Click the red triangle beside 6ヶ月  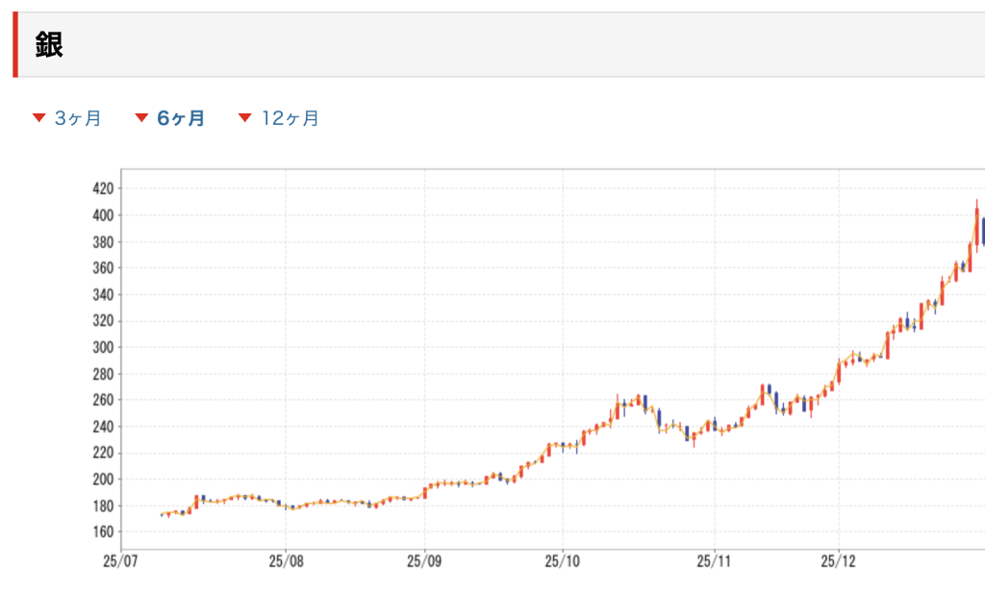141,118
